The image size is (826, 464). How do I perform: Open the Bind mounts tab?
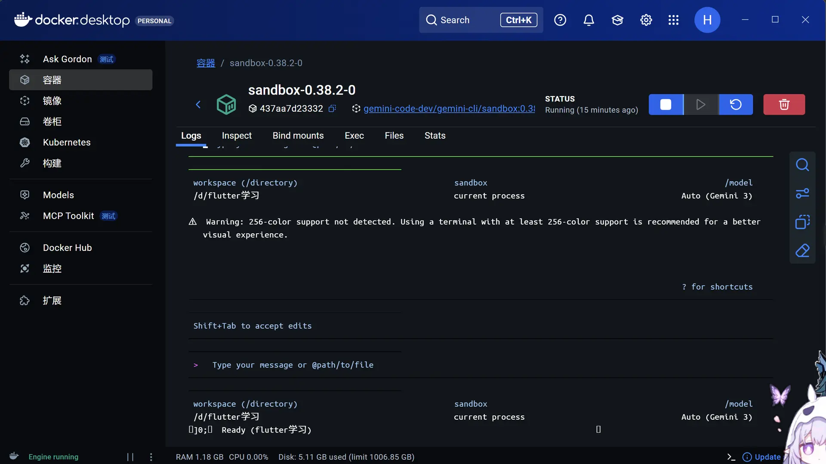[298, 136]
